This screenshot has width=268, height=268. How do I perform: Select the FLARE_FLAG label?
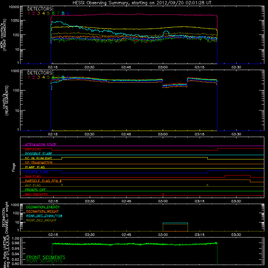(35, 167)
